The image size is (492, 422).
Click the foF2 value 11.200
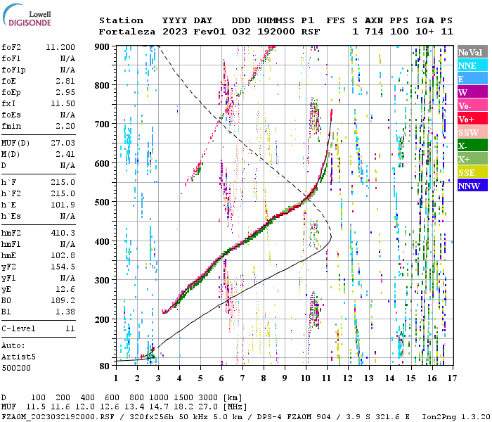pyautogui.click(x=60, y=47)
